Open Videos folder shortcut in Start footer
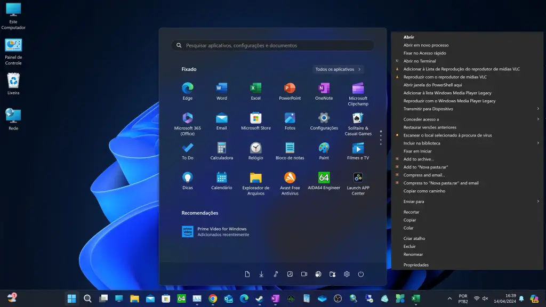546x307 pixels. coord(304,274)
